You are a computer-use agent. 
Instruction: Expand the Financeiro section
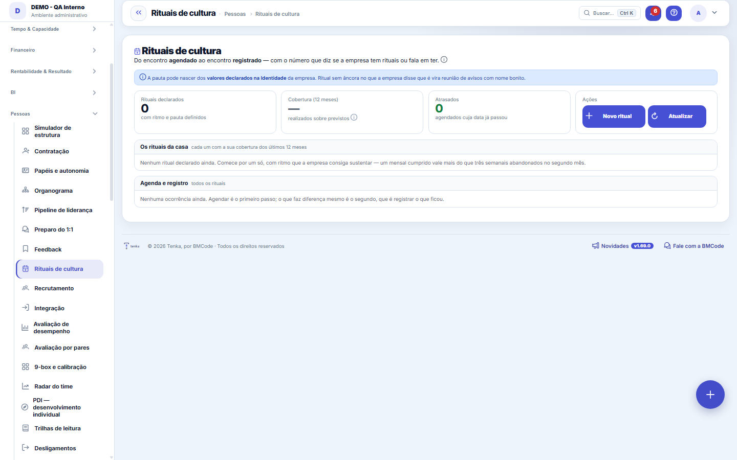tap(54, 50)
